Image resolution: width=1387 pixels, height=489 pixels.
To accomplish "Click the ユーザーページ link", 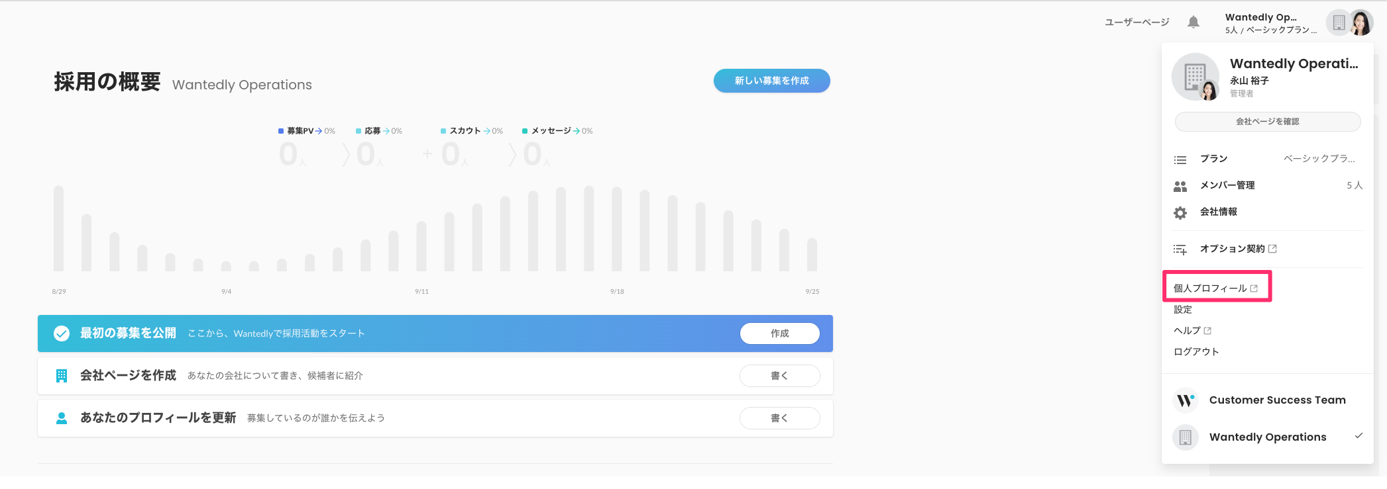I will click(x=1137, y=22).
